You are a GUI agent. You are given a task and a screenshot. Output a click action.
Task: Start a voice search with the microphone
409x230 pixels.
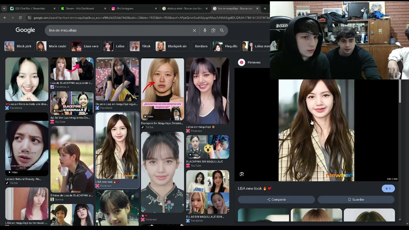click(x=205, y=30)
